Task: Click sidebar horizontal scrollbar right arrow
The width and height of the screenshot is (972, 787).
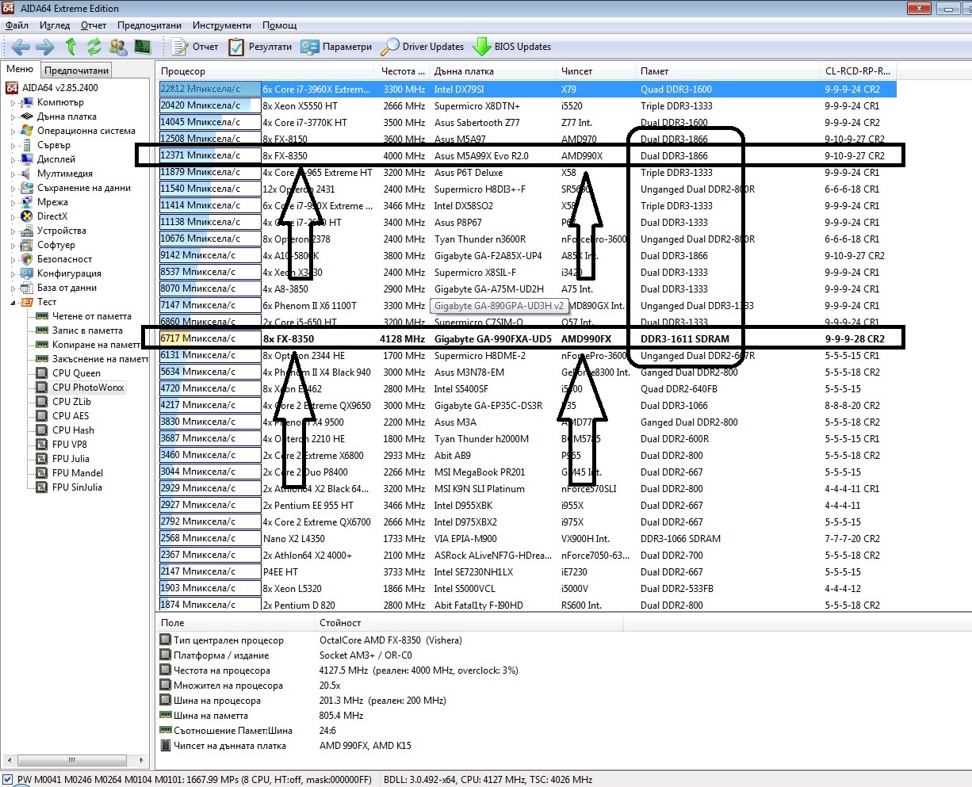Action: [x=142, y=761]
